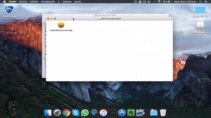Viewport: 211px width, 118px height.
Task: Open Activity Monitor from the Dock
Action: 112,113
